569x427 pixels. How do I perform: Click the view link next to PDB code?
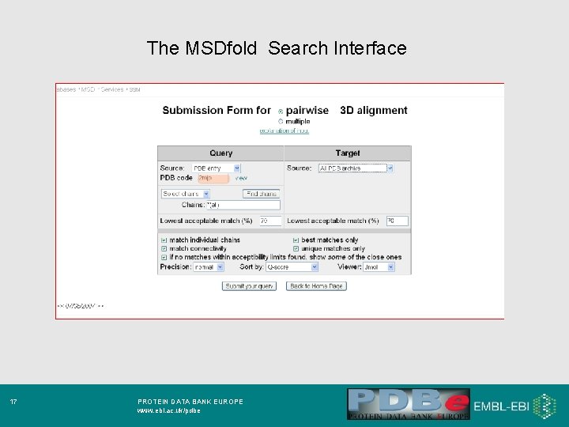click(241, 178)
